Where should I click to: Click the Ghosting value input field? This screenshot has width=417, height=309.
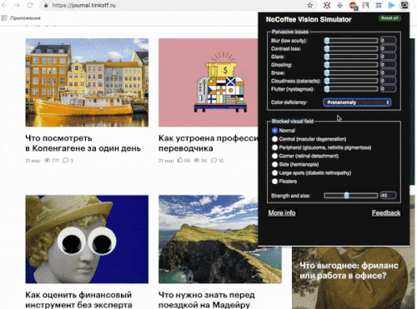click(388, 65)
